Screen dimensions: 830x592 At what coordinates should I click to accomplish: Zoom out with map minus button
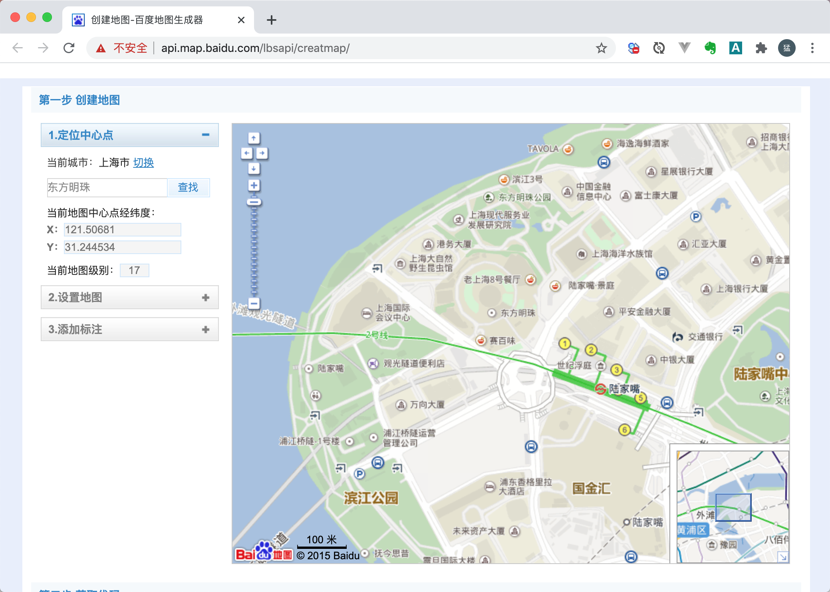tap(254, 303)
